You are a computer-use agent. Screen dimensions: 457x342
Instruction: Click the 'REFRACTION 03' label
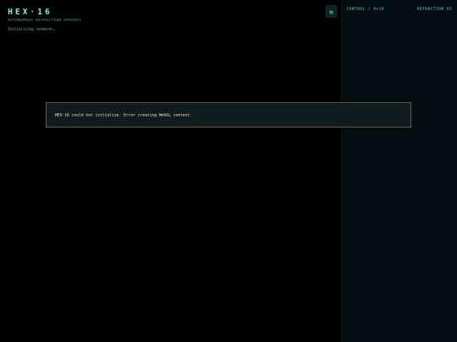[434, 8]
